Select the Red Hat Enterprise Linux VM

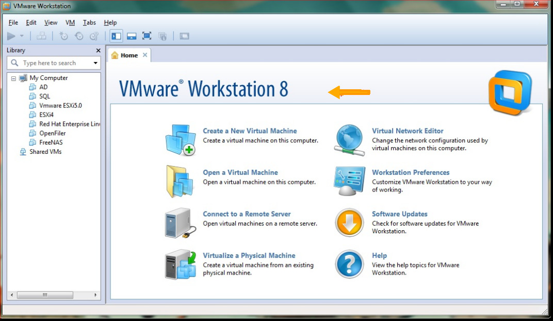pos(70,124)
